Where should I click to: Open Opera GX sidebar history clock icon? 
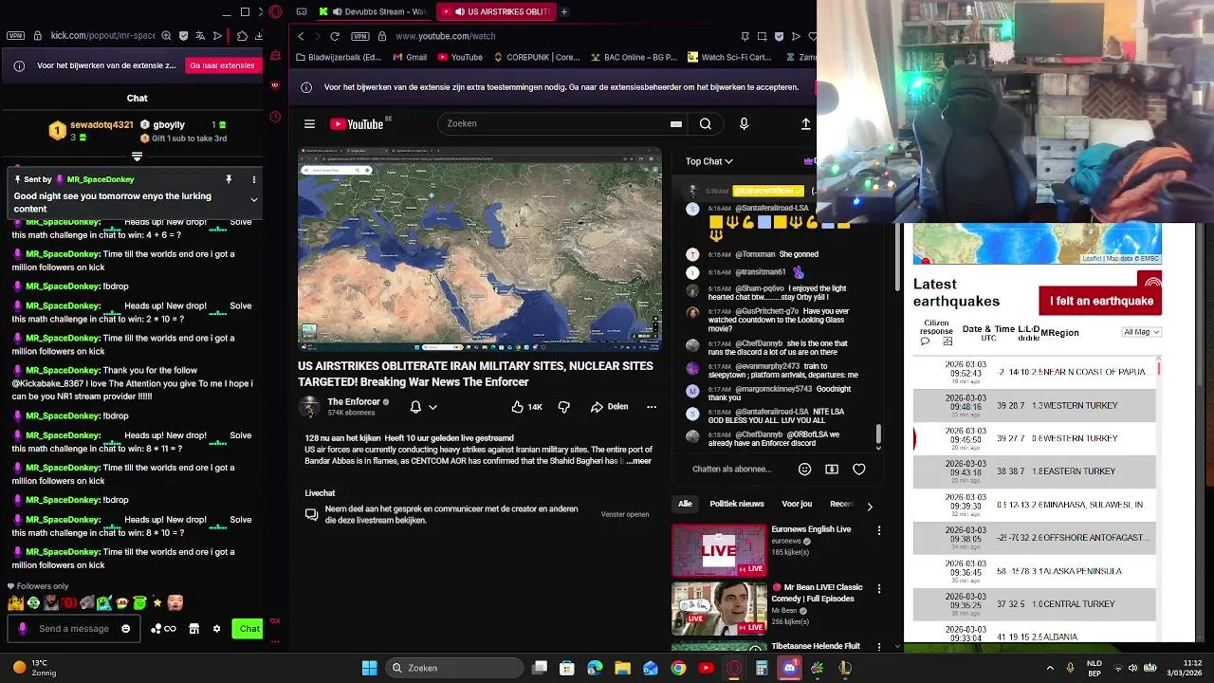(275, 118)
